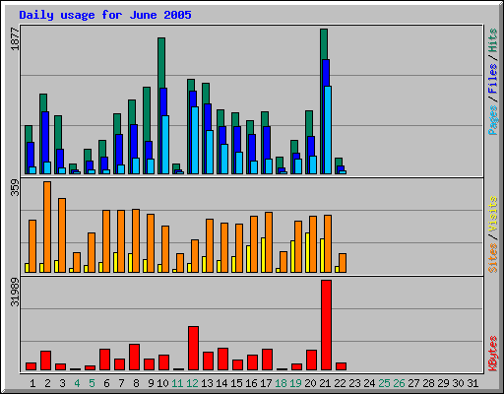504x394 pixels.
Task: Click the 'Daily usage for June 2005' title
Action: coord(105,15)
